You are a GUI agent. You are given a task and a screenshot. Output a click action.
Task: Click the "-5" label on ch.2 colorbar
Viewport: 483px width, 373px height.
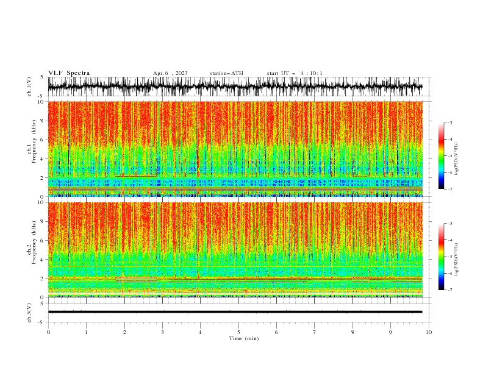pos(450,257)
